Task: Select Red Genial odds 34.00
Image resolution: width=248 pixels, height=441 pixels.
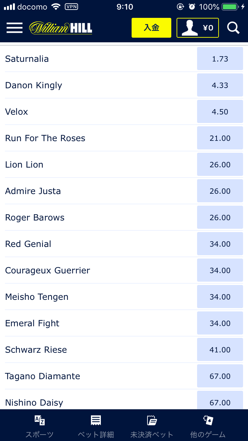Action: coord(220,244)
